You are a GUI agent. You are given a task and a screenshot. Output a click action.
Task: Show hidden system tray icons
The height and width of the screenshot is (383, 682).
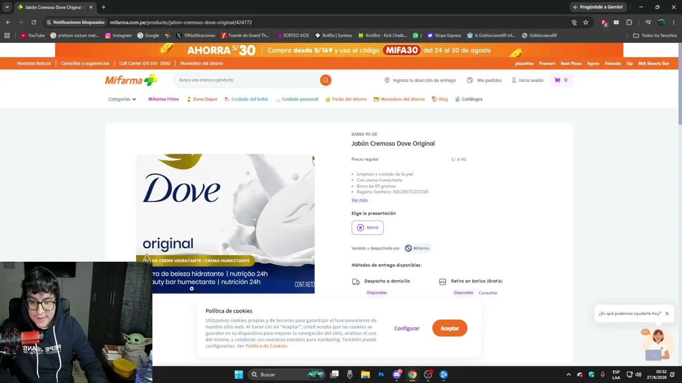[x=569, y=374]
